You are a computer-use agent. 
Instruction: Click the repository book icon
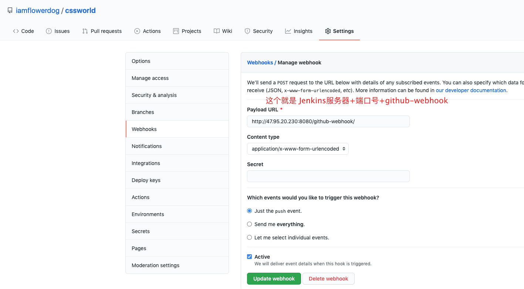pyautogui.click(x=10, y=11)
